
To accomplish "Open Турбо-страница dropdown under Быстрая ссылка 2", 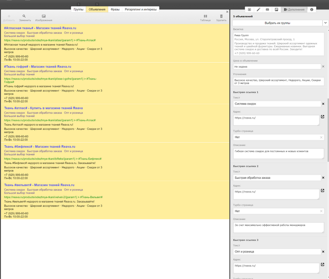I will (x=278, y=211).
